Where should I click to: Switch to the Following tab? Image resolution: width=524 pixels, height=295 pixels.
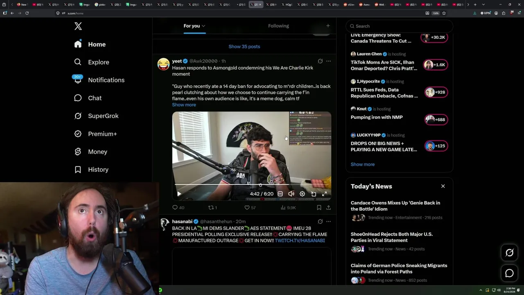[x=278, y=26]
